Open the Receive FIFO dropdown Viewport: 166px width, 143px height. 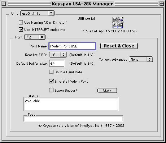tap(58, 55)
